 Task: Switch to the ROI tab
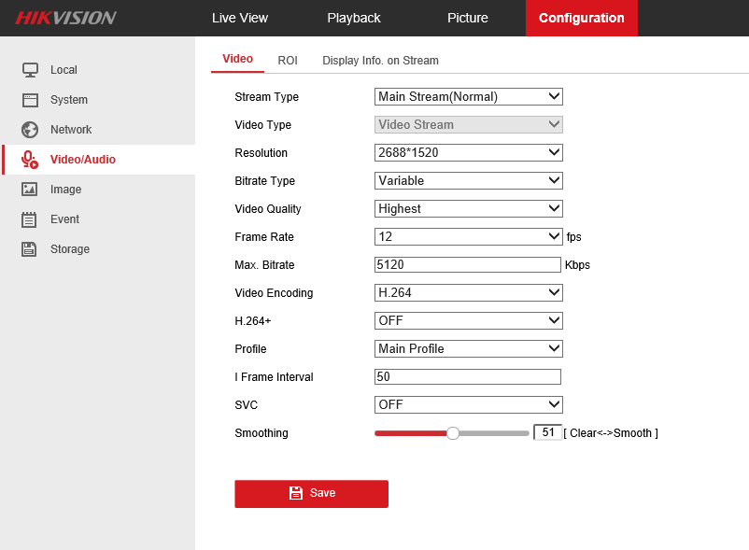[x=288, y=60]
